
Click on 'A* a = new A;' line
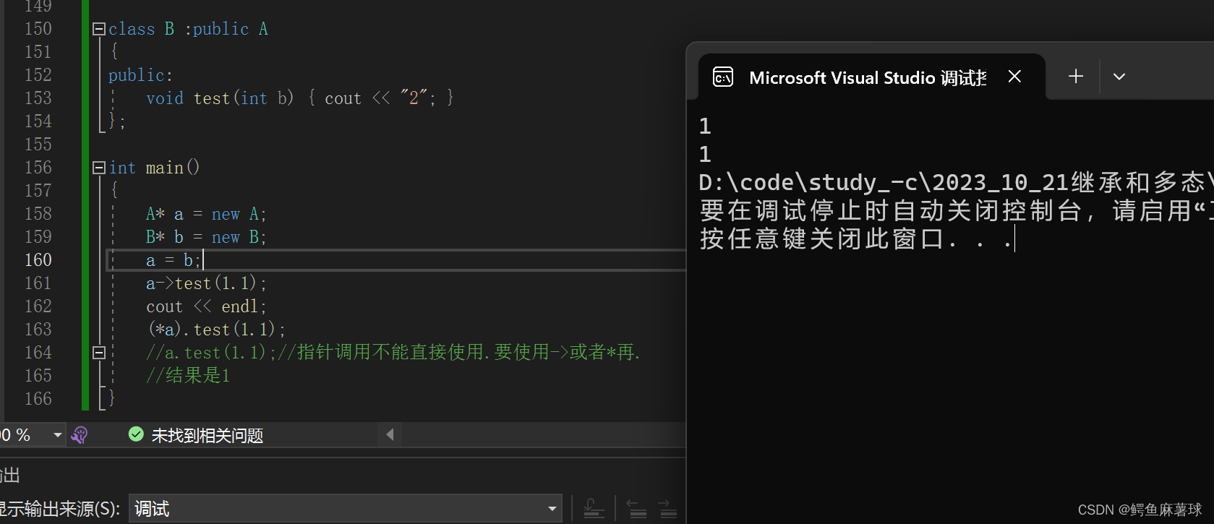coord(206,214)
